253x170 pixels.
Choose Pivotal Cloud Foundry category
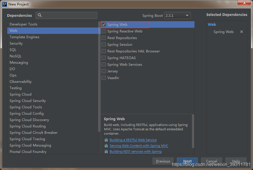[x=53, y=152]
